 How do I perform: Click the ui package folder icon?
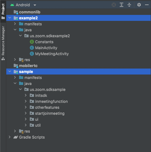click(32, 119)
